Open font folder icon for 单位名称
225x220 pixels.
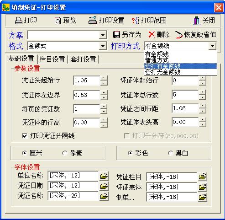click(104, 176)
